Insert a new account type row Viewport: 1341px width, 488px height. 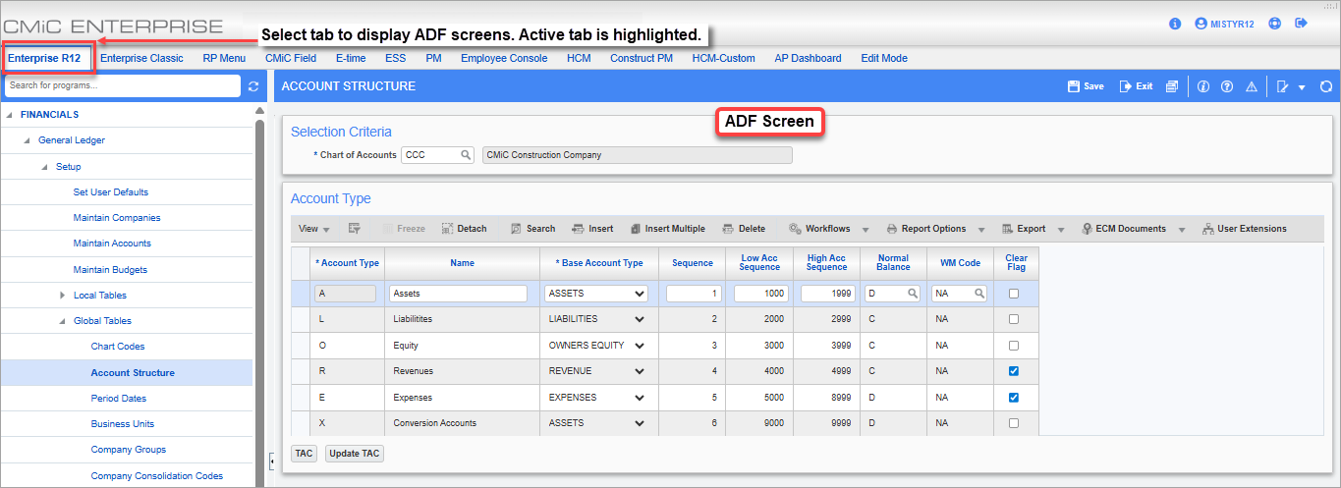coord(592,229)
